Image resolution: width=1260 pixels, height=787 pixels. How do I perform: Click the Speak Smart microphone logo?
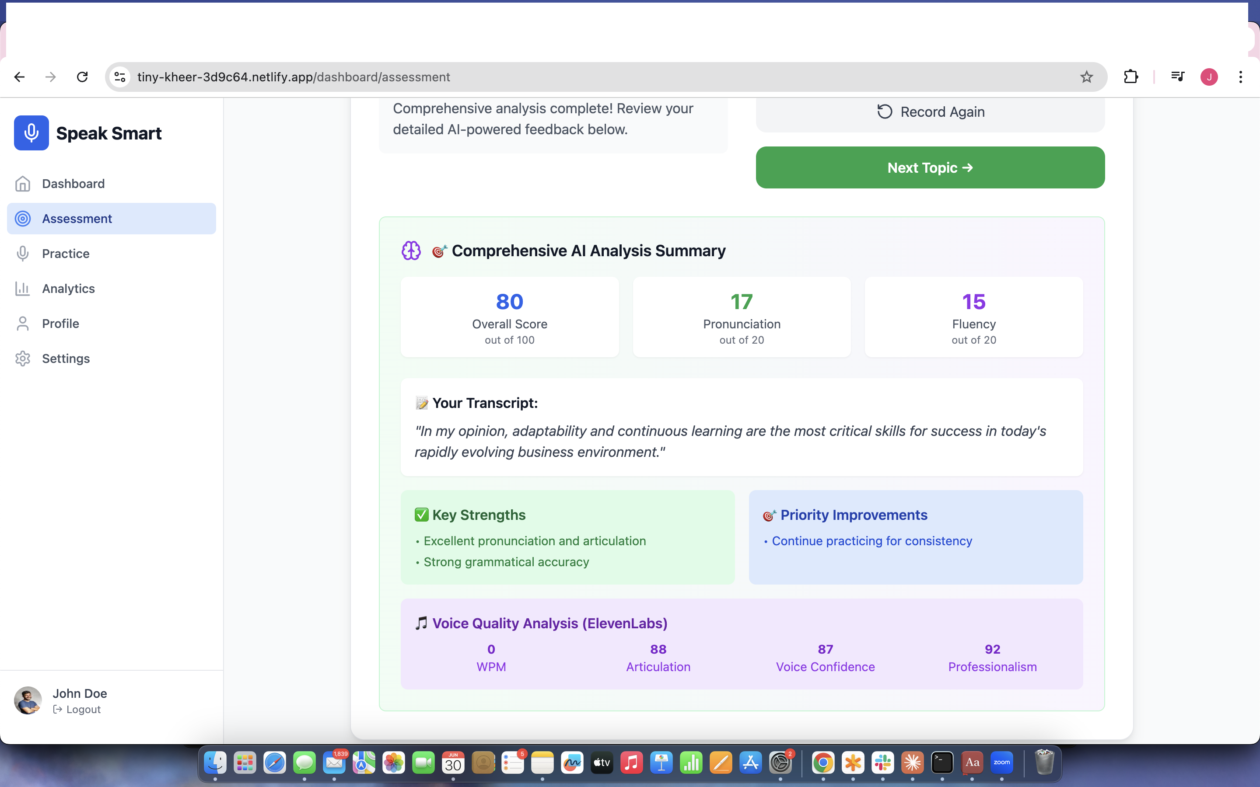(x=31, y=133)
